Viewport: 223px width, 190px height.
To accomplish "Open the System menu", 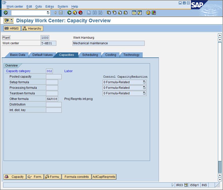I will coord(63,7).
